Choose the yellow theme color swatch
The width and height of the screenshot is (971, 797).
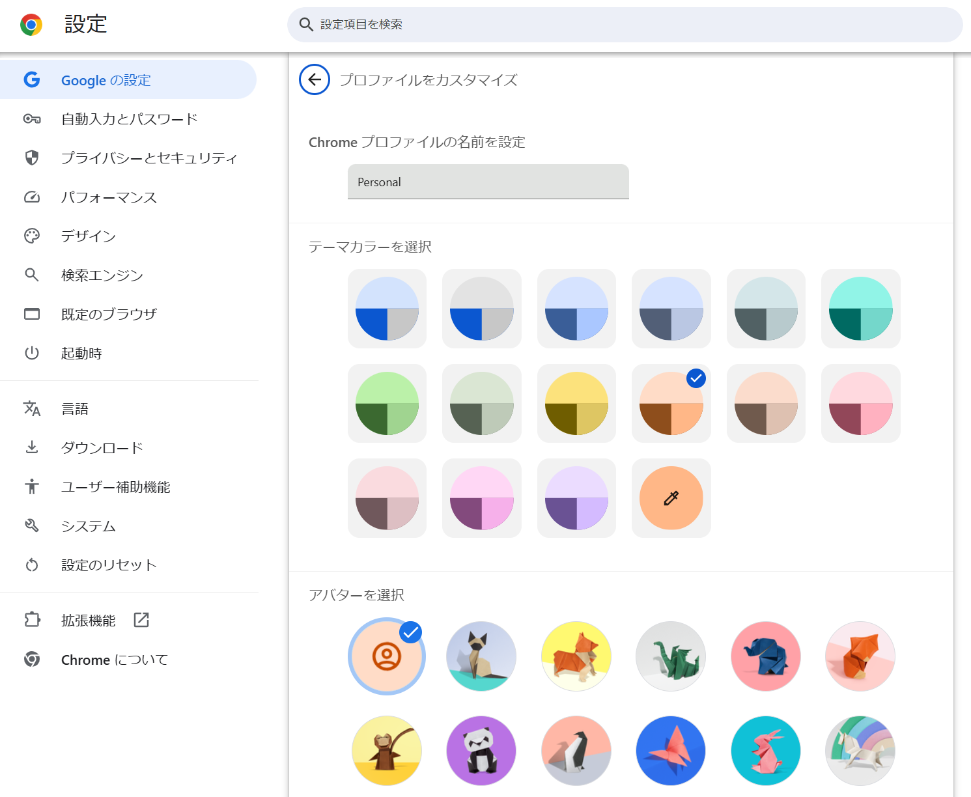tap(576, 404)
